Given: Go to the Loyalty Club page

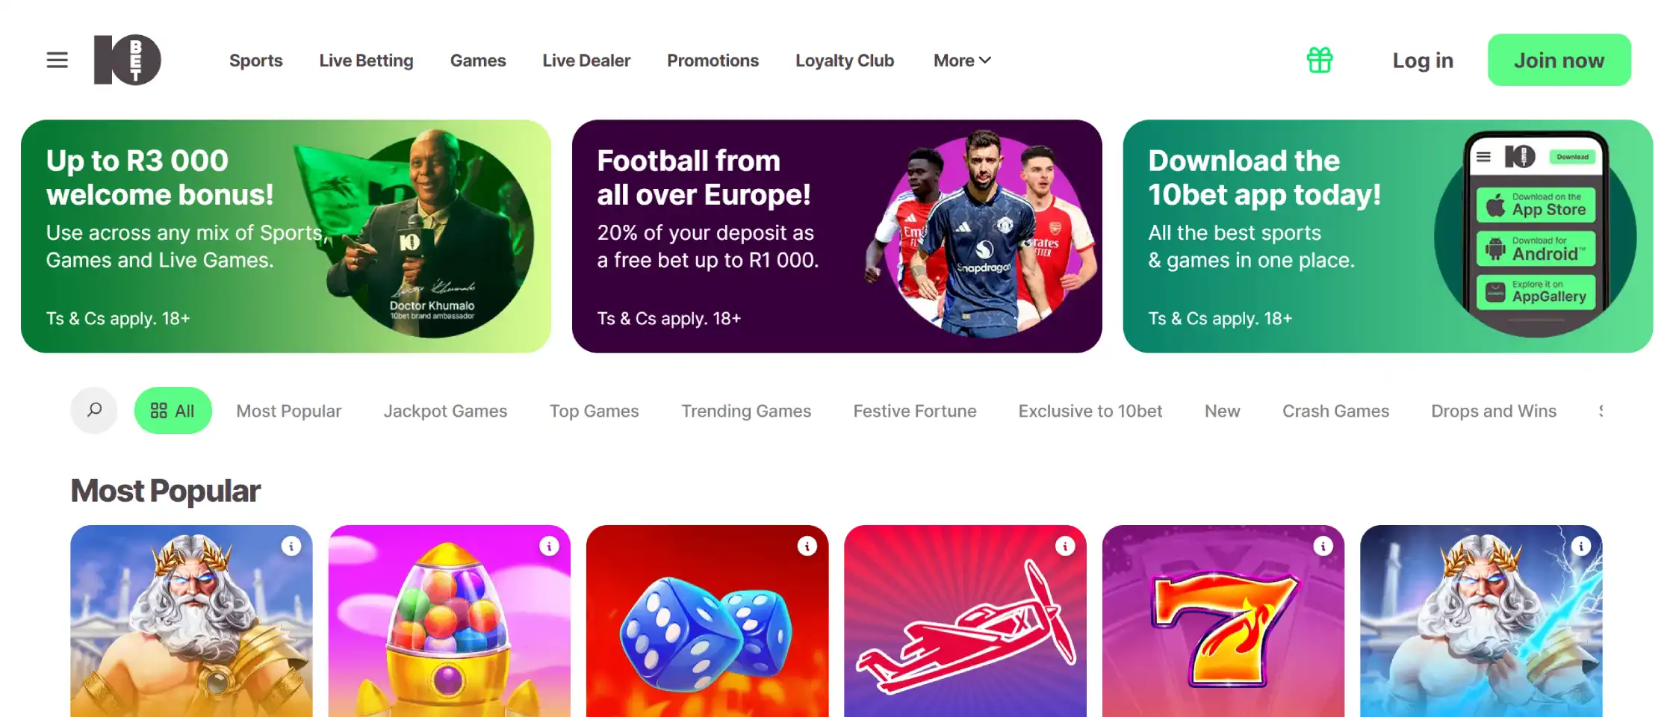Looking at the screenshot, I should (x=844, y=60).
